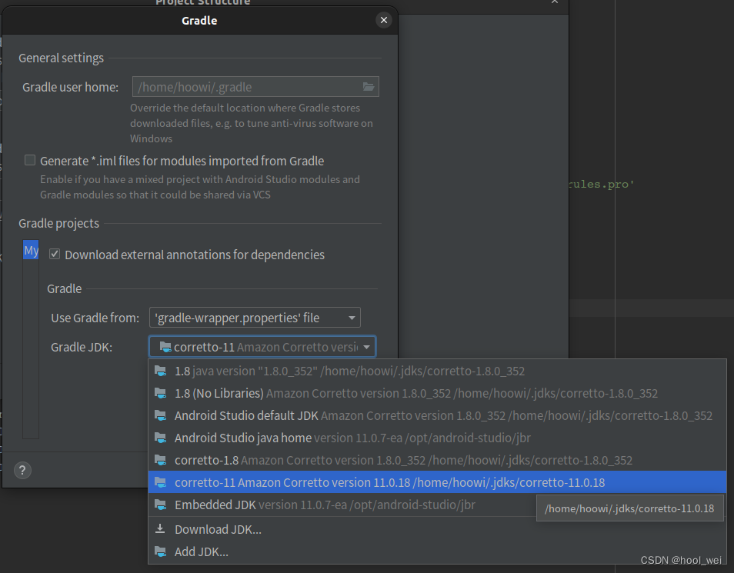Uncheck Download external annotations for dependencies
This screenshot has width=734, height=573.
coord(55,255)
